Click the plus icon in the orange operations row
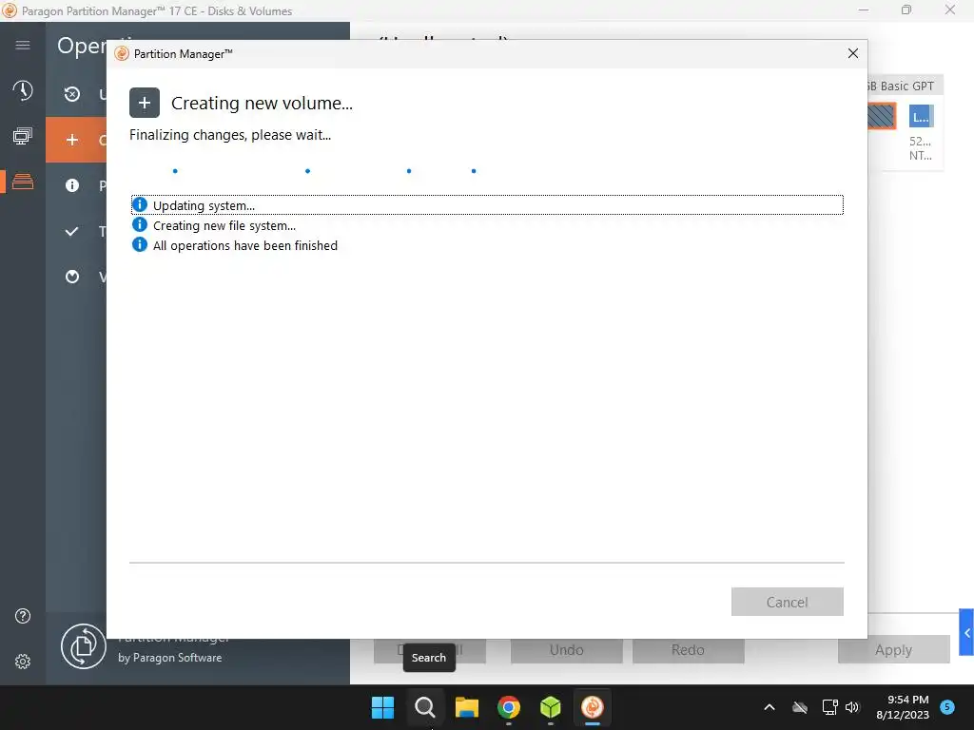This screenshot has height=730, width=974. click(x=72, y=140)
